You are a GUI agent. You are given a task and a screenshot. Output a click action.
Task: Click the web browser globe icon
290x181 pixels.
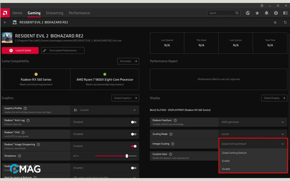coord(248,13)
